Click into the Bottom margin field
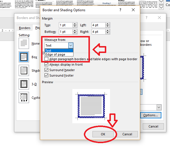Screen dimensions: 170x148 [x=66, y=32]
